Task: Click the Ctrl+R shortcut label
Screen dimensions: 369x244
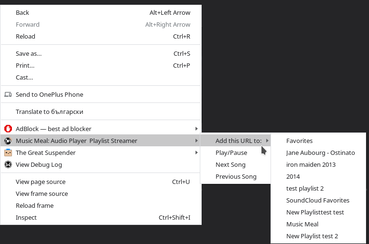Action: (x=182, y=36)
